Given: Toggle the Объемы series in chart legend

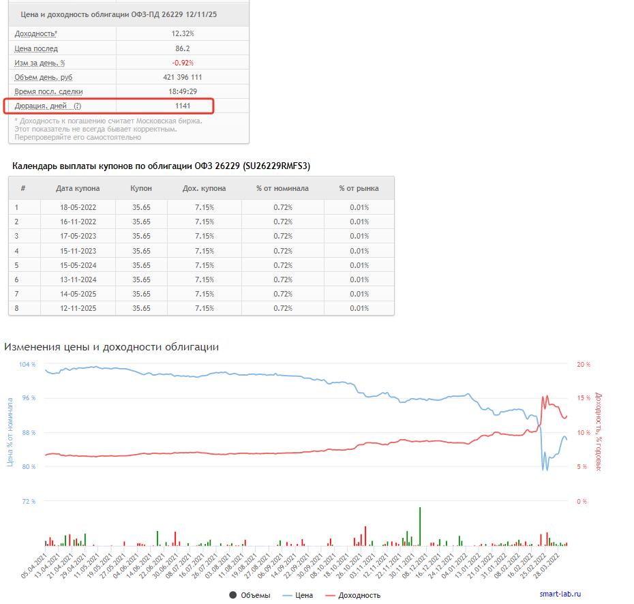Looking at the screenshot, I should coord(250,595).
